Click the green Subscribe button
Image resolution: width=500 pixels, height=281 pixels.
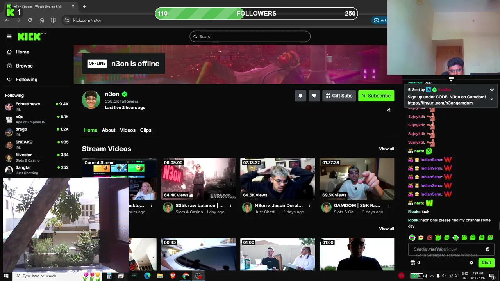coord(376,96)
